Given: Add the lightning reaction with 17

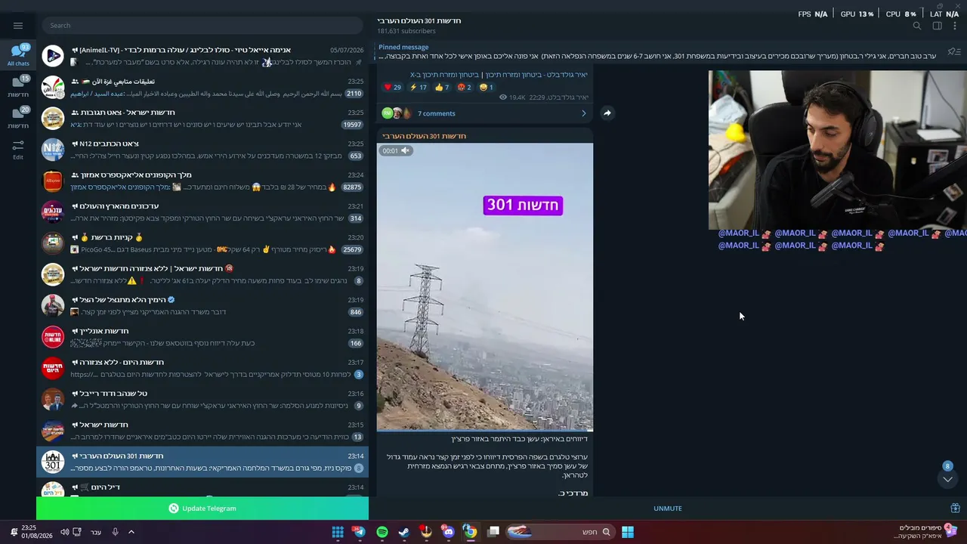Looking at the screenshot, I should point(418,88).
